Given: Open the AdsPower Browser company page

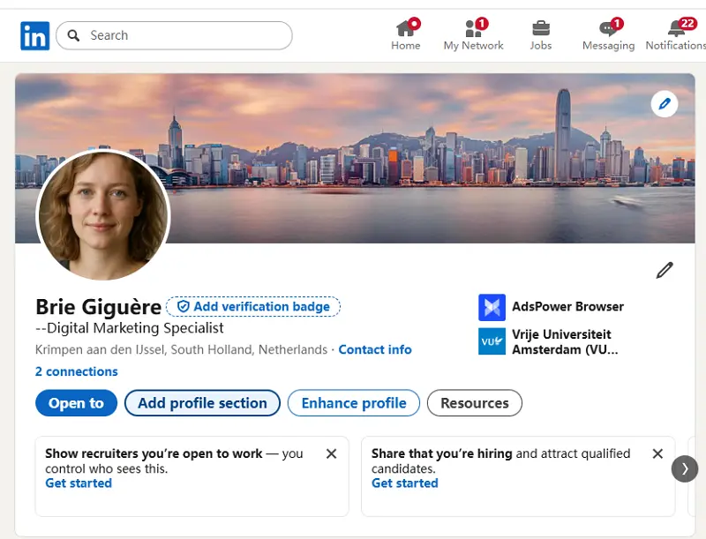Looking at the screenshot, I should 567,306.
